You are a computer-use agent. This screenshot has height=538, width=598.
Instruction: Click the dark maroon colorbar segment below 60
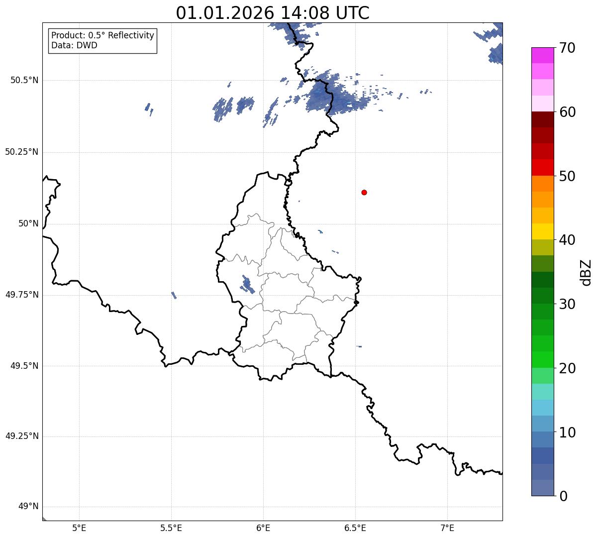[542, 119]
